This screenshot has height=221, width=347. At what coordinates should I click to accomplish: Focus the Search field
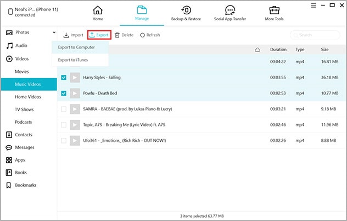(315, 35)
